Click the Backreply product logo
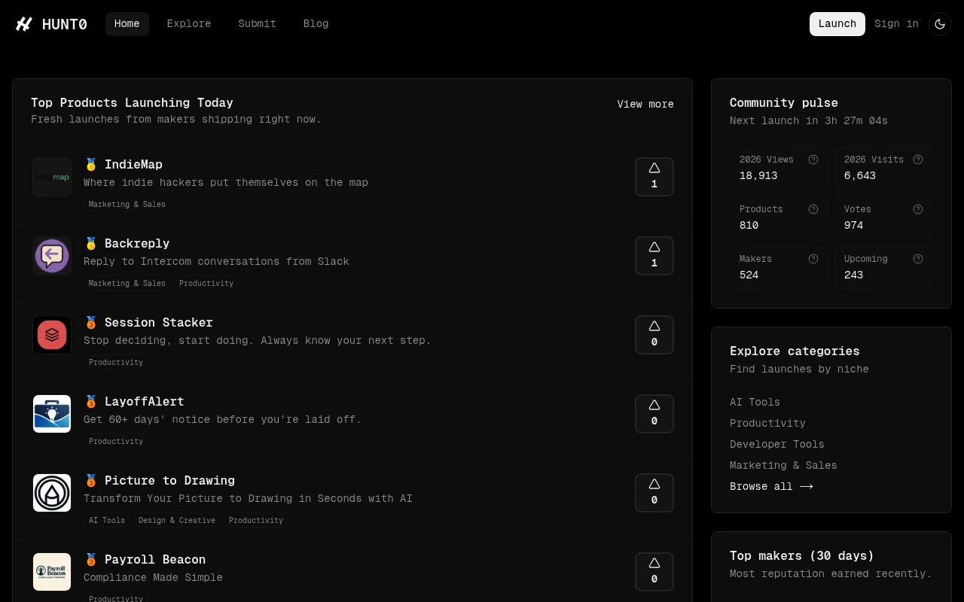 [x=51, y=255]
